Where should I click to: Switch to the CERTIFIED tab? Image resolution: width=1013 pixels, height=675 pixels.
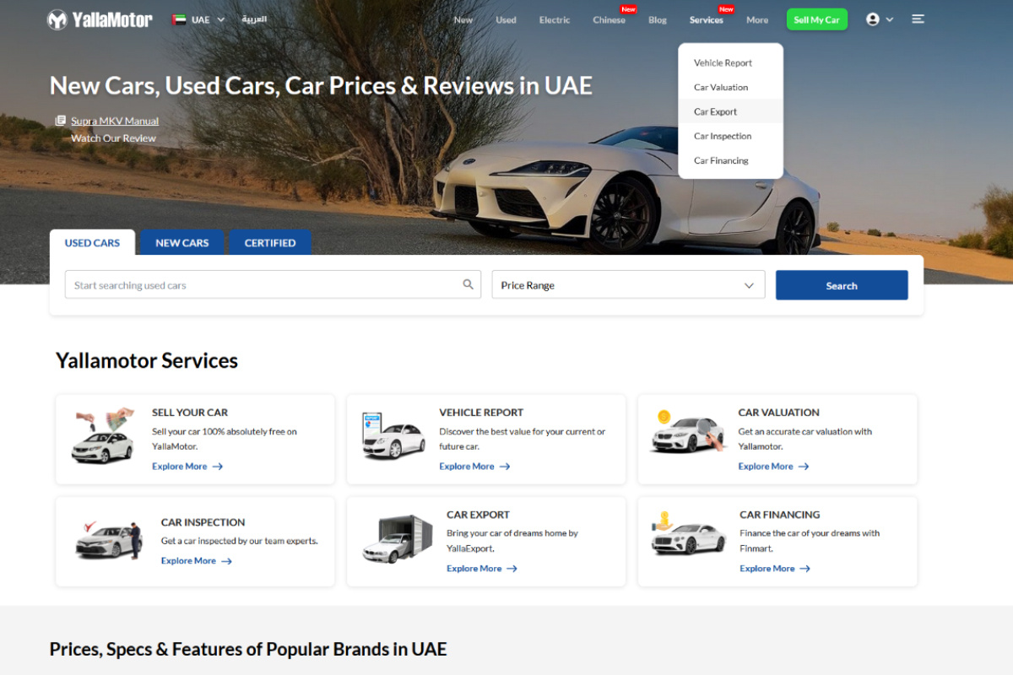click(x=269, y=242)
